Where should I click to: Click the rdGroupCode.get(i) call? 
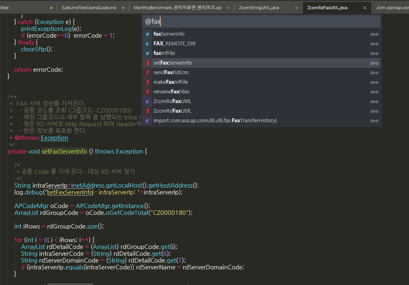(x=149, y=247)
